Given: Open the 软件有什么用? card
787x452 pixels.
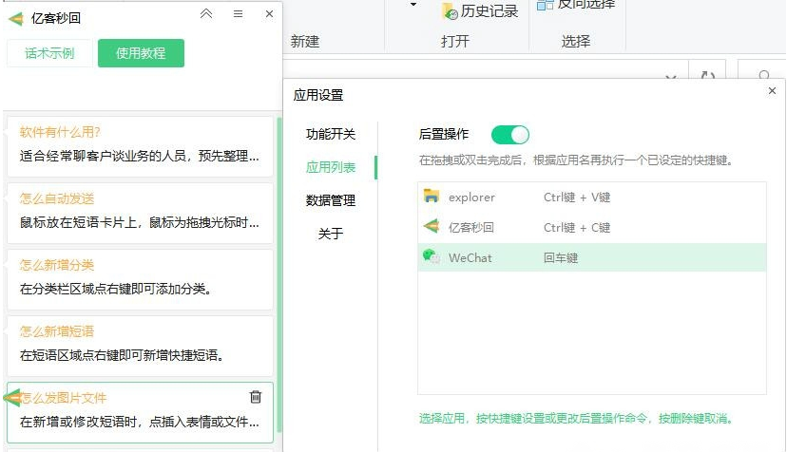Looking at the screenshot, I should pos(140,146).
